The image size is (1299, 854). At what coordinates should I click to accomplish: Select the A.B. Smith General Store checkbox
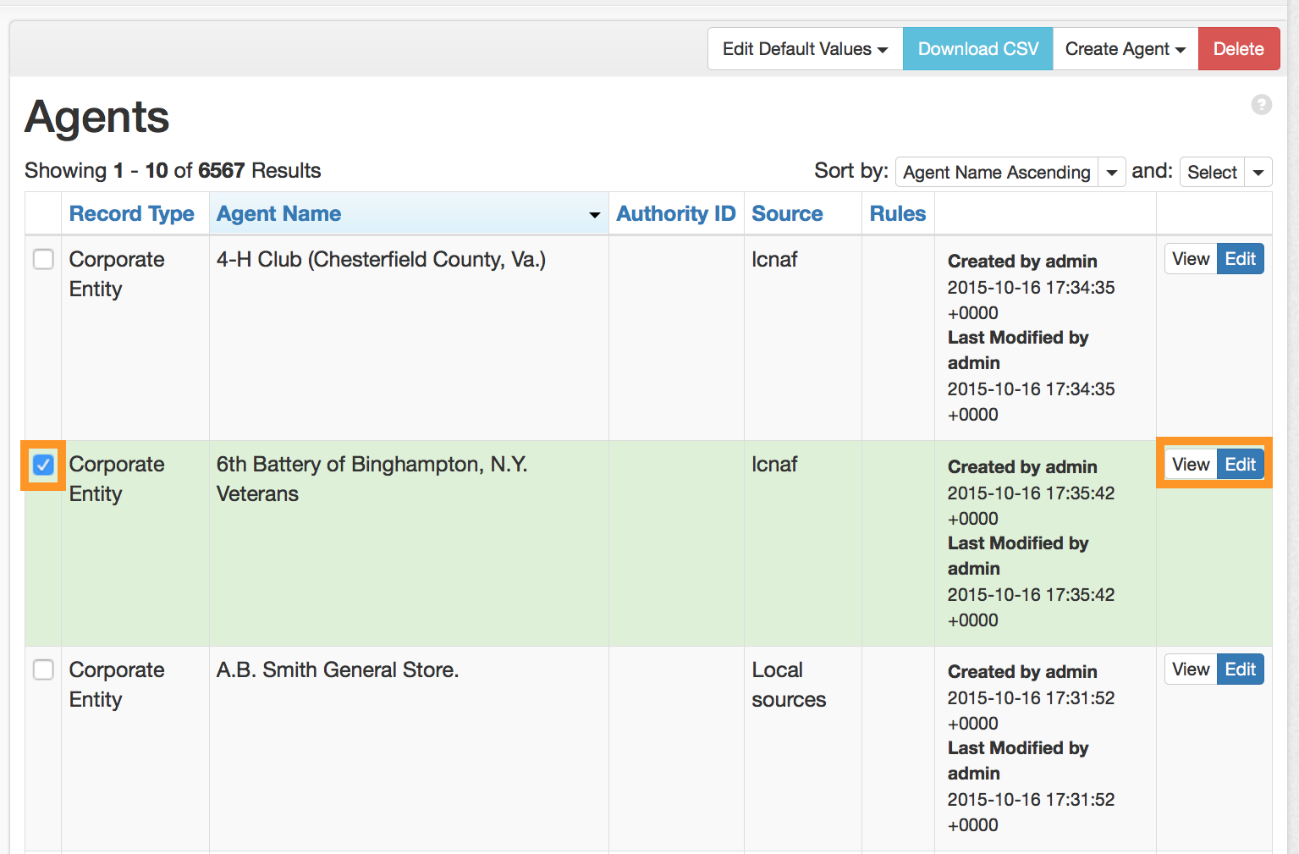pos(43,669)
